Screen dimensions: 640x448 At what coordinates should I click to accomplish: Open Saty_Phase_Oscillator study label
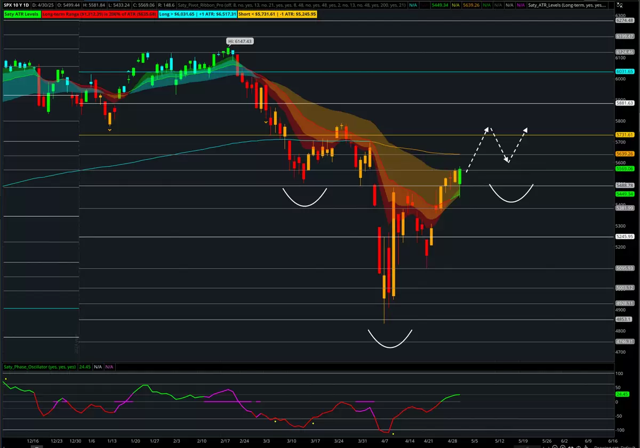(x=40, y=367)
